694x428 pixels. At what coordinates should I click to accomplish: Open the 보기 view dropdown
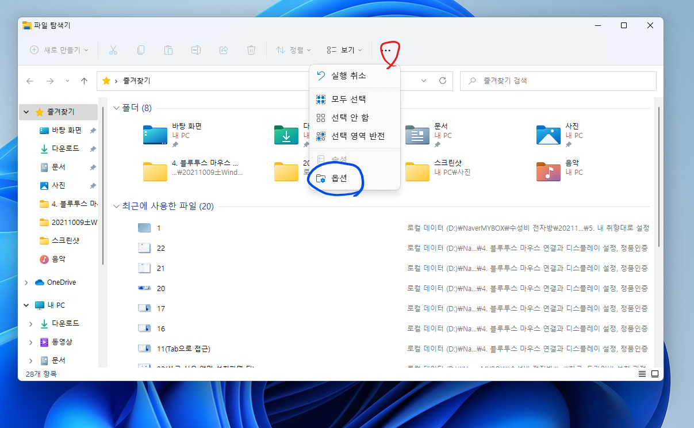(344, 50)
